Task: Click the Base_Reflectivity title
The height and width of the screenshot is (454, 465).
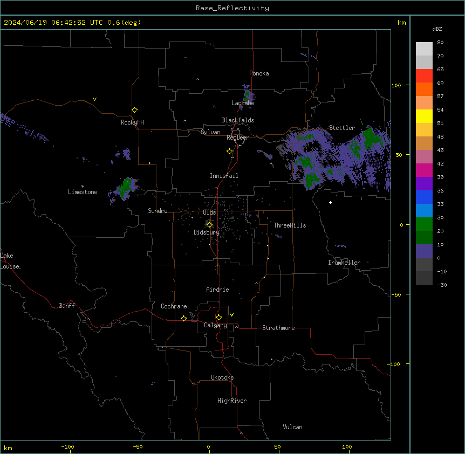Action: 232,8
